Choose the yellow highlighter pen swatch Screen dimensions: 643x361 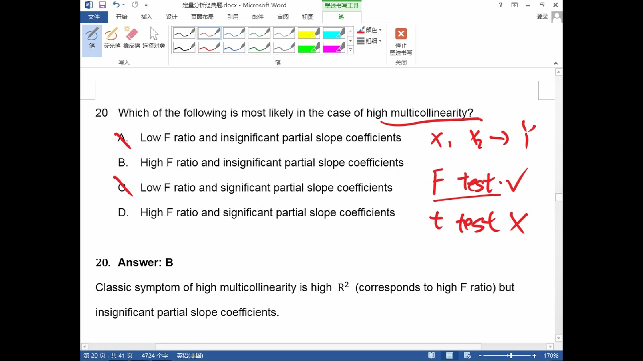coord(309,33)
